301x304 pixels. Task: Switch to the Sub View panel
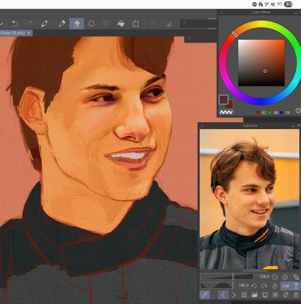[x=250, y=125]
